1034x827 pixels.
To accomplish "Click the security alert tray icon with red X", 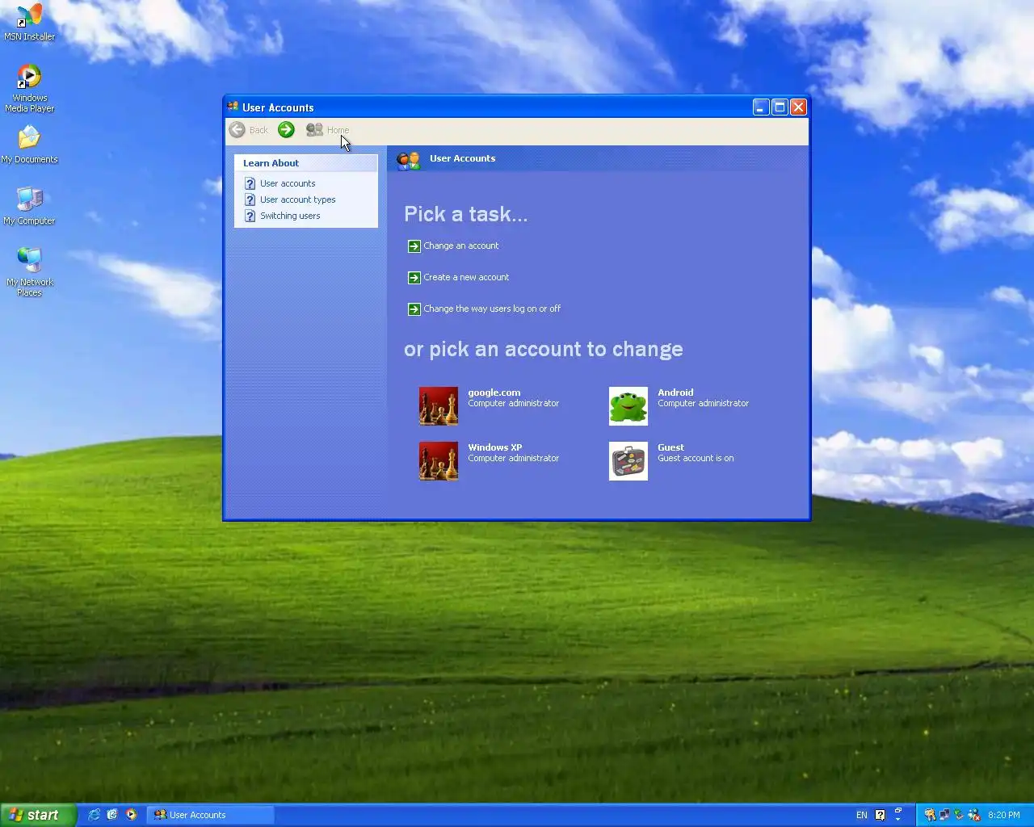I will point(974,815).
